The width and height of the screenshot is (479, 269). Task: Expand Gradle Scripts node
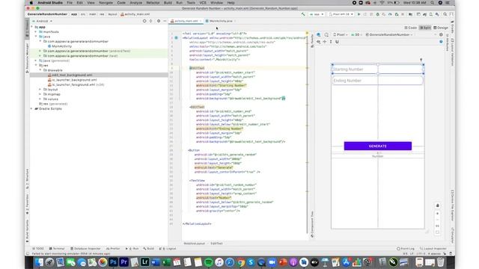click(x=31, y=108)
